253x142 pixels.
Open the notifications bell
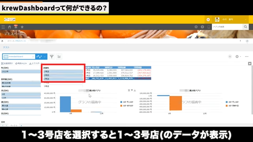click(16, 27)
